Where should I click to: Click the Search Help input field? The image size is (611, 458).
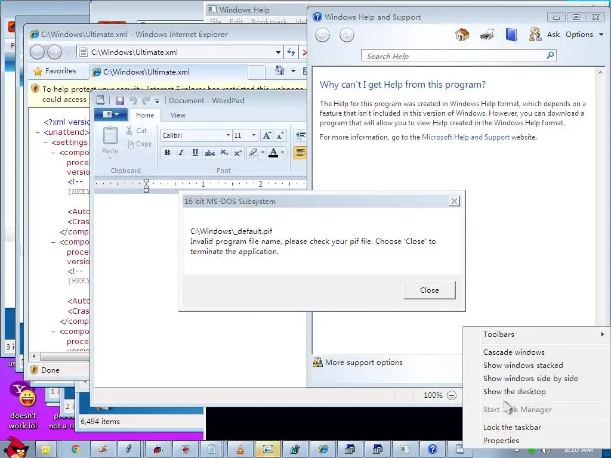(453, 56)
